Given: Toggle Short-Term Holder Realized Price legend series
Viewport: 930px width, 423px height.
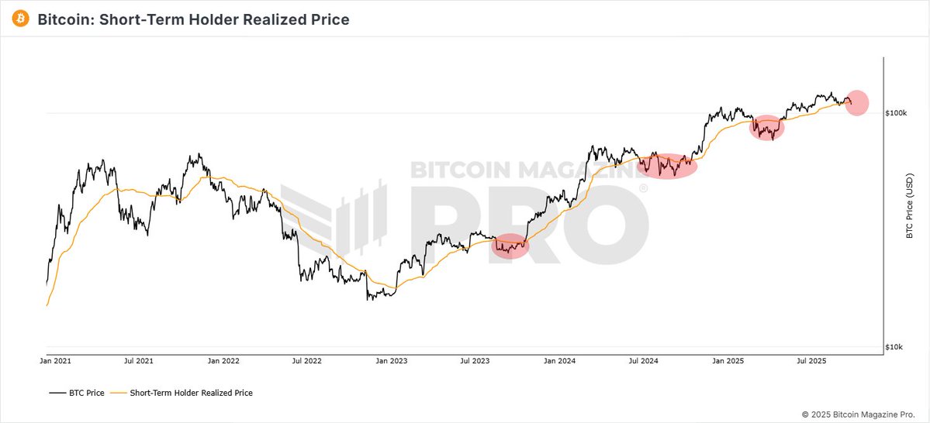Looking at the screenshot, I should [x=182, y=393].
